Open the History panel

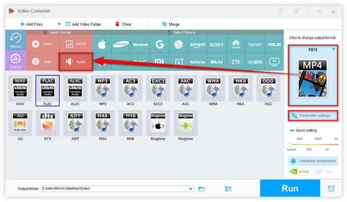[x=15, y=40]
